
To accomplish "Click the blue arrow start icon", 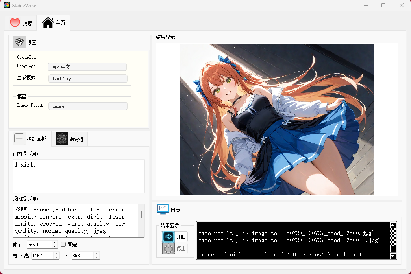I will coord(168,237).
